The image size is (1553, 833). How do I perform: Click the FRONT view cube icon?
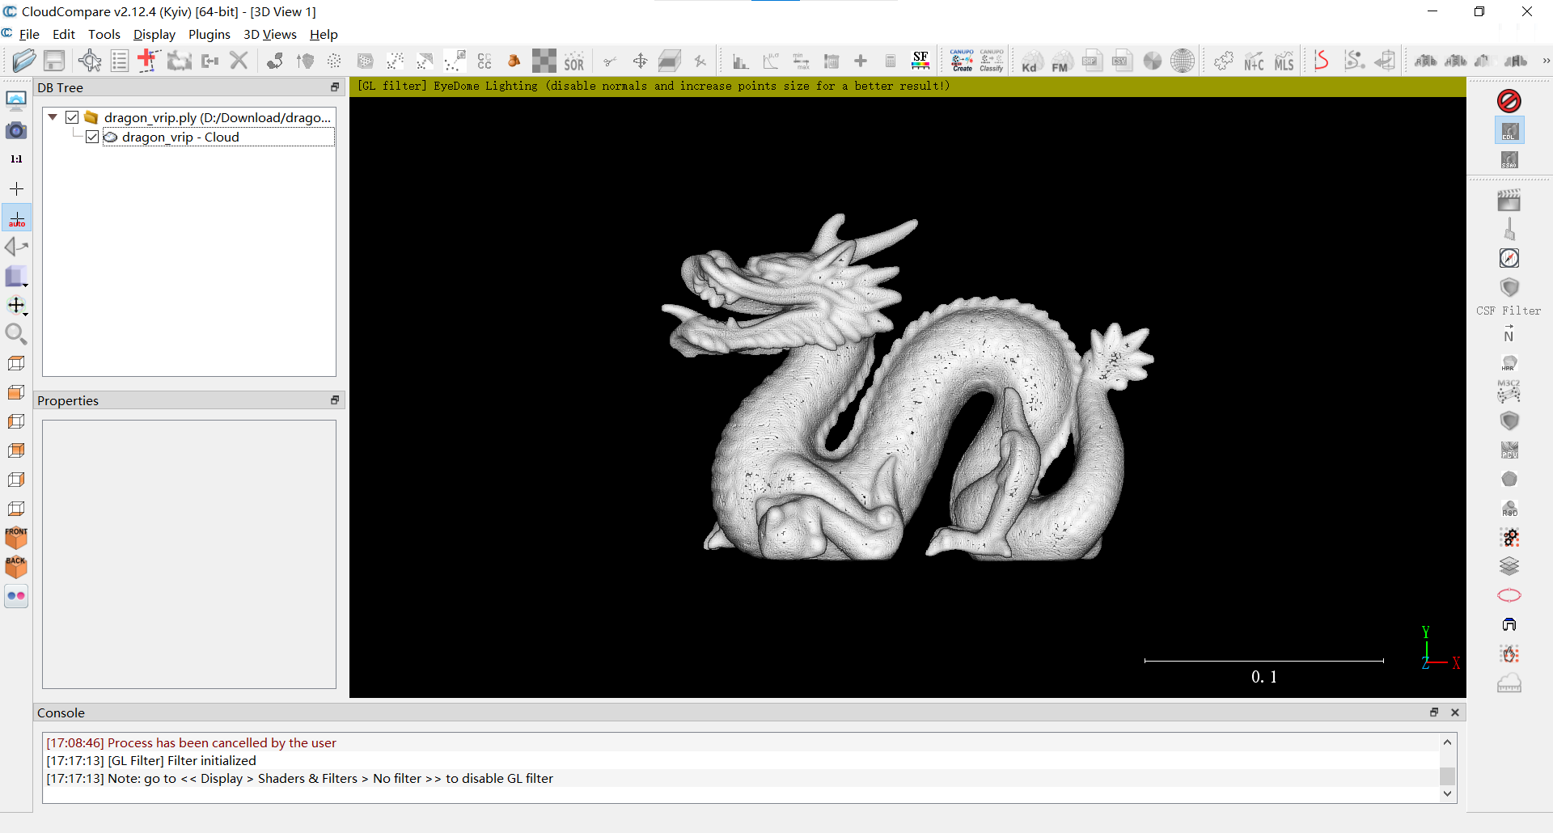[x=16, y=538]
